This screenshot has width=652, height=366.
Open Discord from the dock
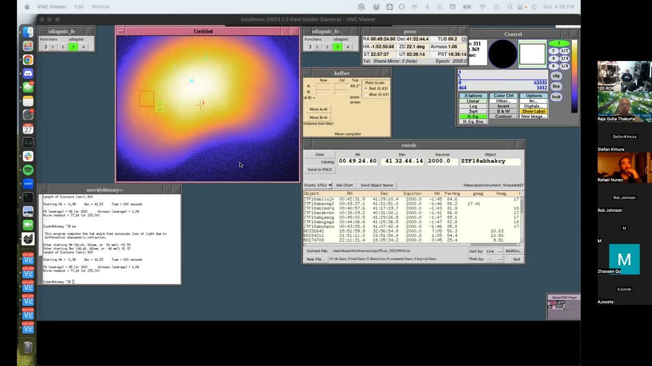tap(28, 74)
